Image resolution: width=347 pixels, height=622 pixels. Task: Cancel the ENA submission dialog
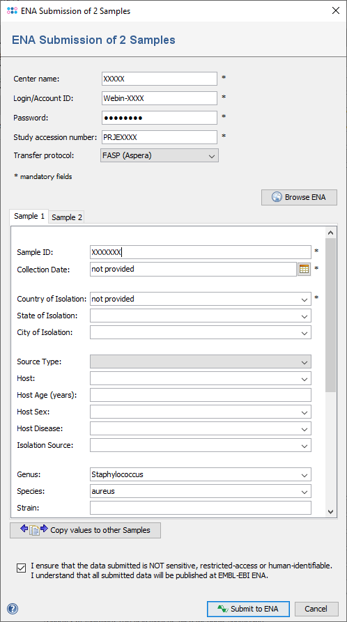click(x=316, y=609)
